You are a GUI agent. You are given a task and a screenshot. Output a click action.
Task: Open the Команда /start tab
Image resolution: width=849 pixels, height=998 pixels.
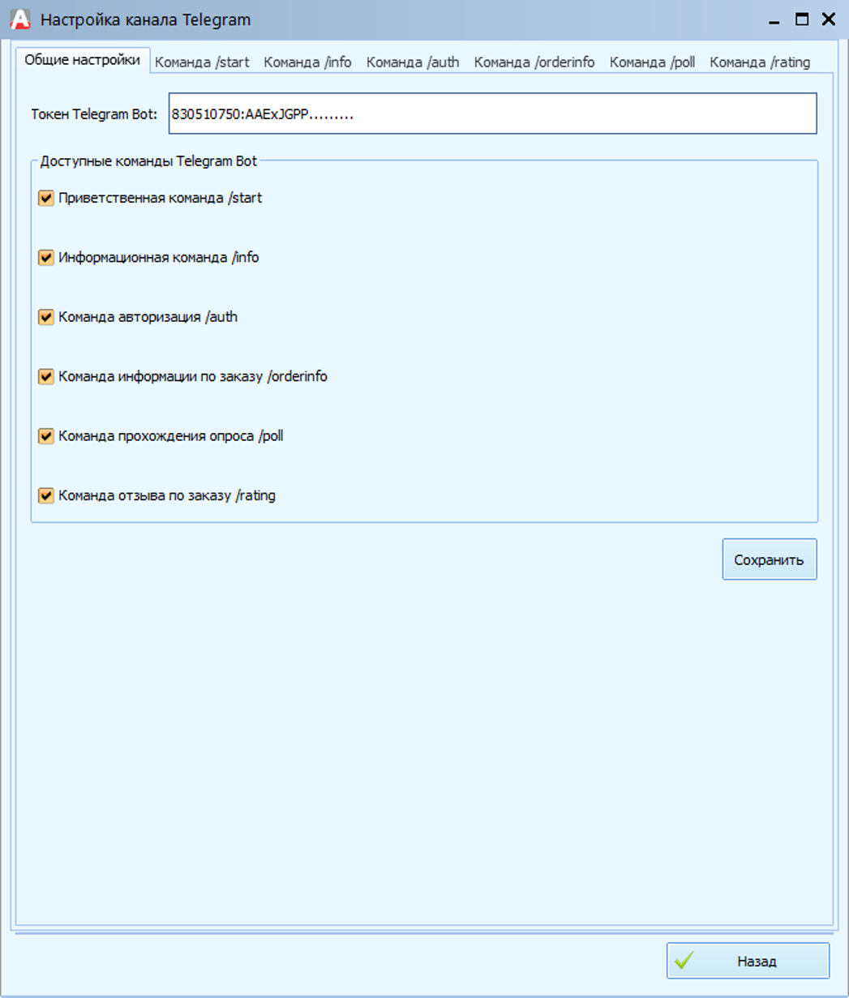(202, 62)
